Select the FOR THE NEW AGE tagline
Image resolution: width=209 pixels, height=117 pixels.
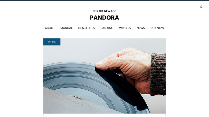pos(104,11)
